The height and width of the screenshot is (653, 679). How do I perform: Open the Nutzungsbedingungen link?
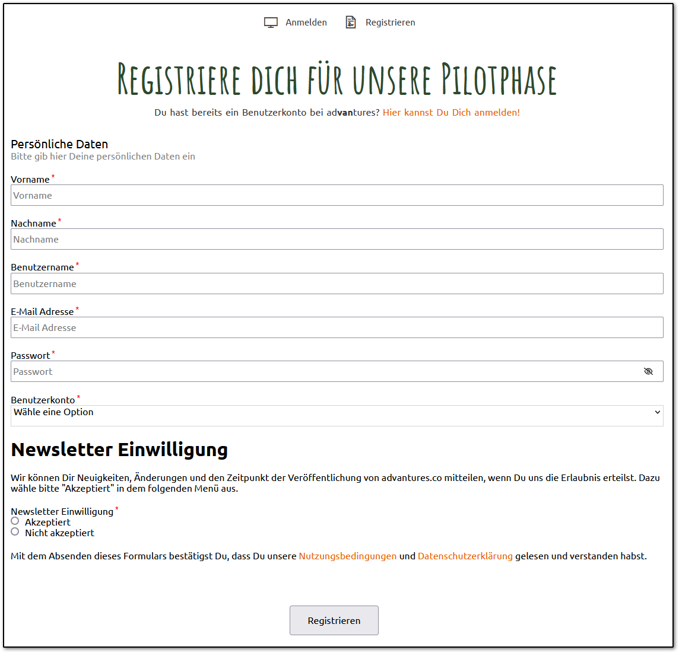tap(347, 556)
